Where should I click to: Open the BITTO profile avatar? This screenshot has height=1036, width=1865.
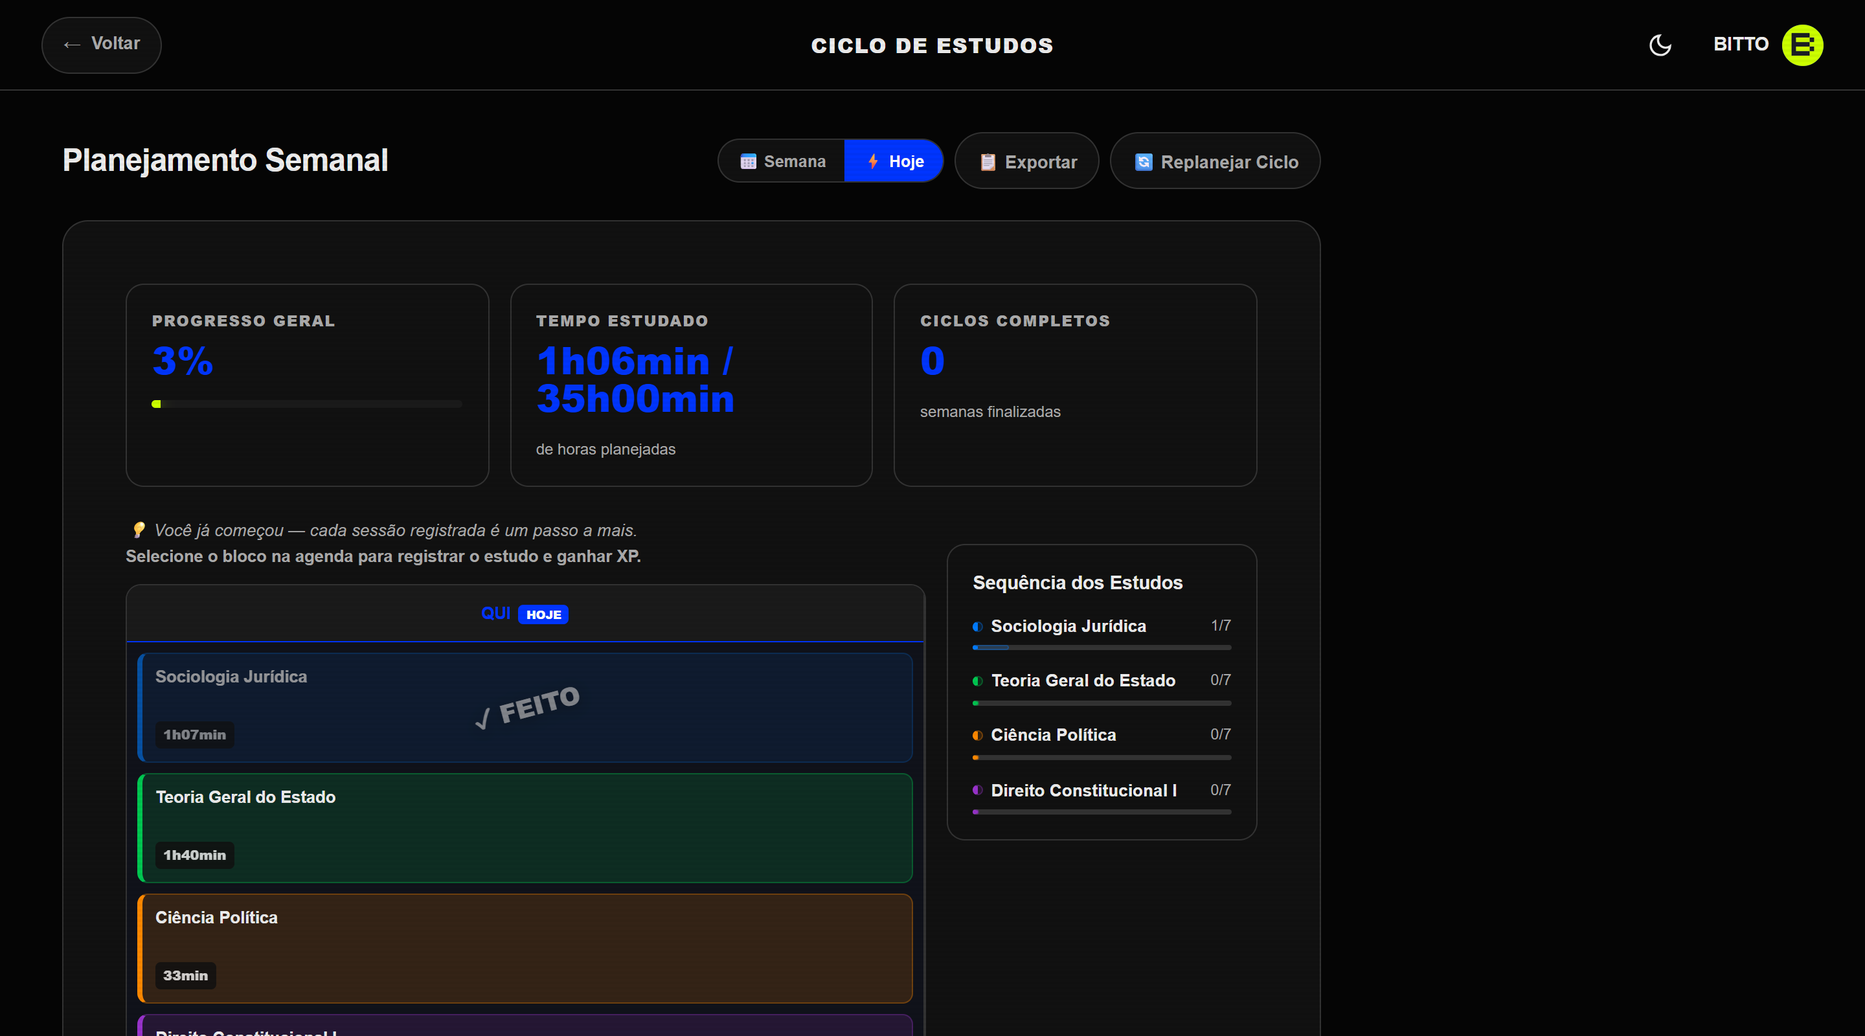tap(1802, 45)
